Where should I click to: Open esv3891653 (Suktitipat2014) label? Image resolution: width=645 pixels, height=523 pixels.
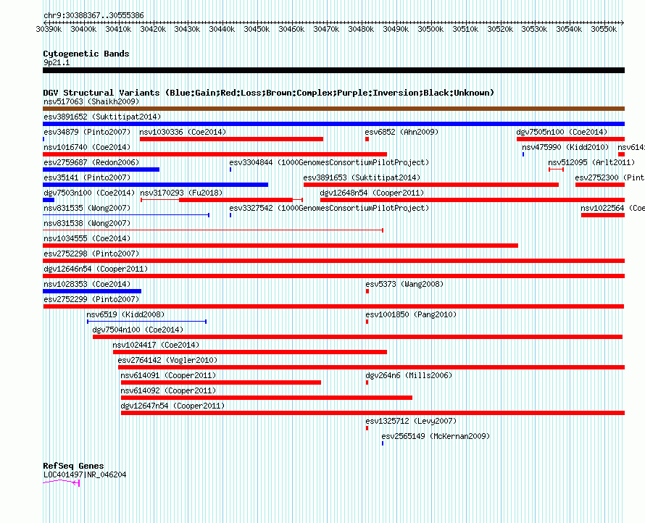362,177
